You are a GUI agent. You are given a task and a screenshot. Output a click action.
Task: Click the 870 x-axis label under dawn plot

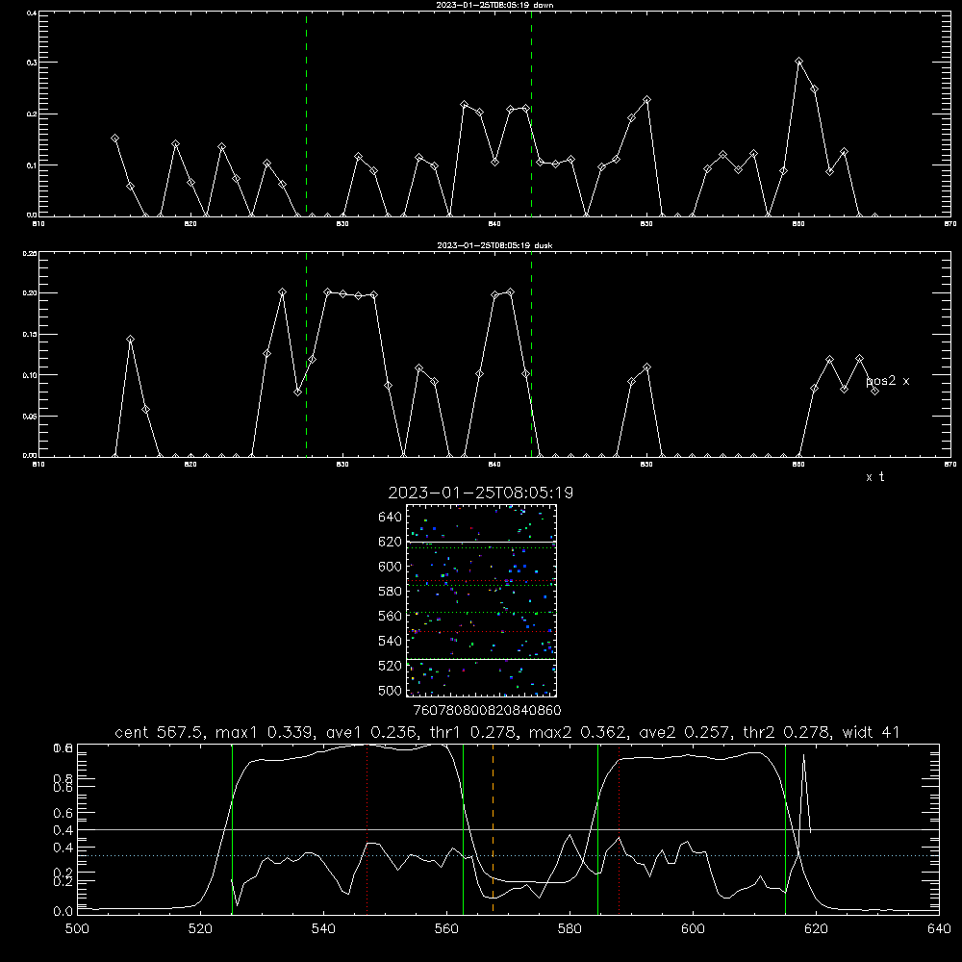[950, 224]
